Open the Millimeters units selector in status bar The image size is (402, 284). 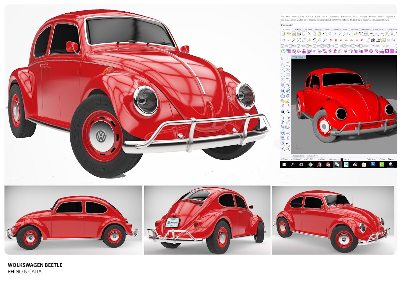point(334,159)
